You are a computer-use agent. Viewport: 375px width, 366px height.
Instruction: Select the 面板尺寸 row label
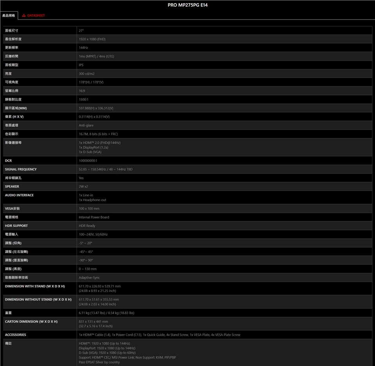click(12, 30)
